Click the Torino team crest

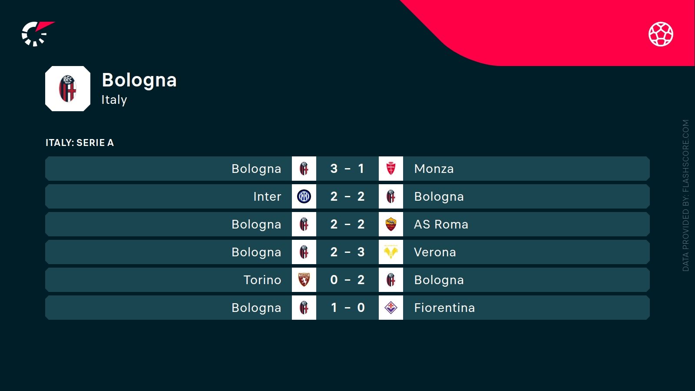304,280
